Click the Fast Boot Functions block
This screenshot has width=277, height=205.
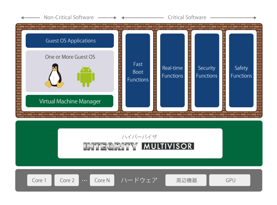(x=138, y=70)
